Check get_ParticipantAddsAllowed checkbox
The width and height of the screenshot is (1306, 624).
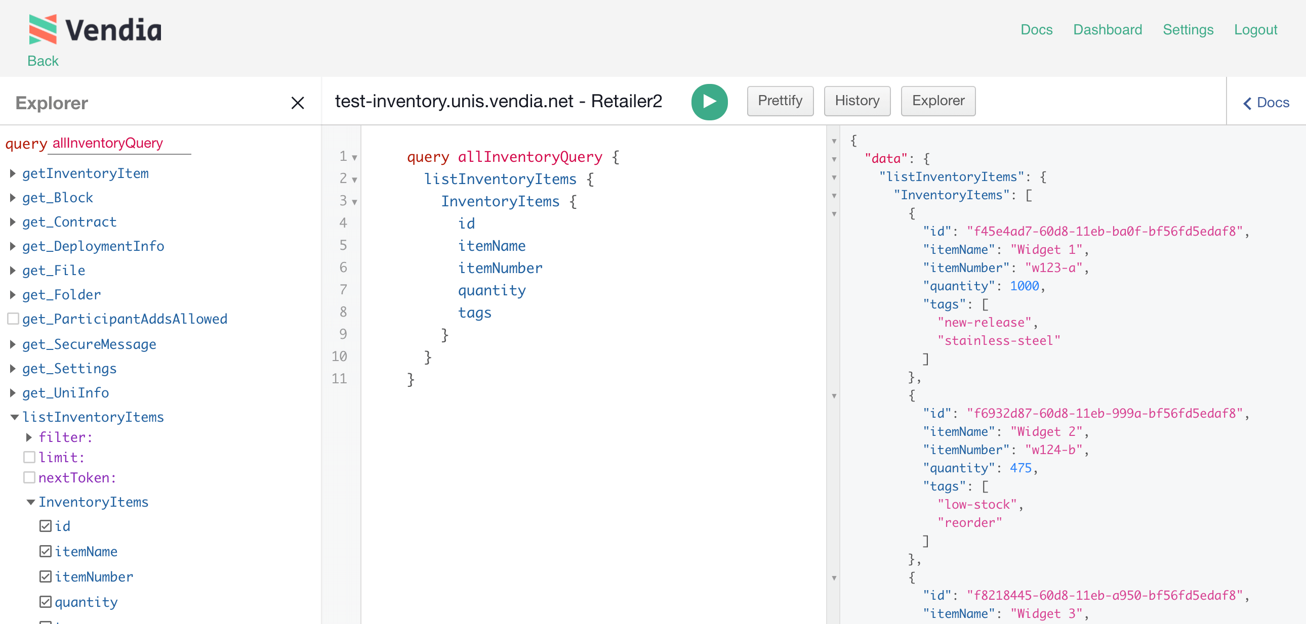[x=13, y=319]
